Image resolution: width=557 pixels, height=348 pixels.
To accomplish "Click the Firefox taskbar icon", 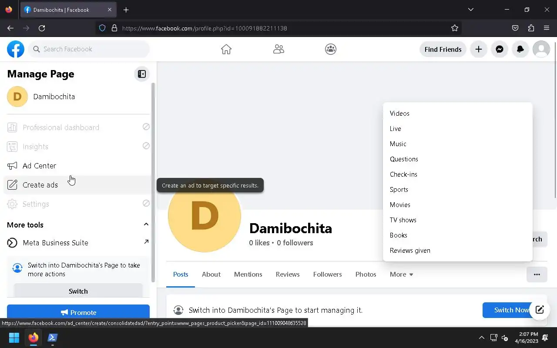I will click(33, 338).
